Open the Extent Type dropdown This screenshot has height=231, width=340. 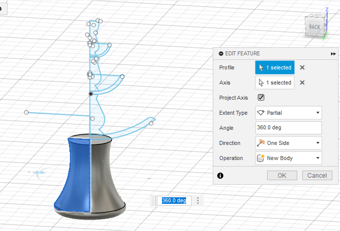289,113
